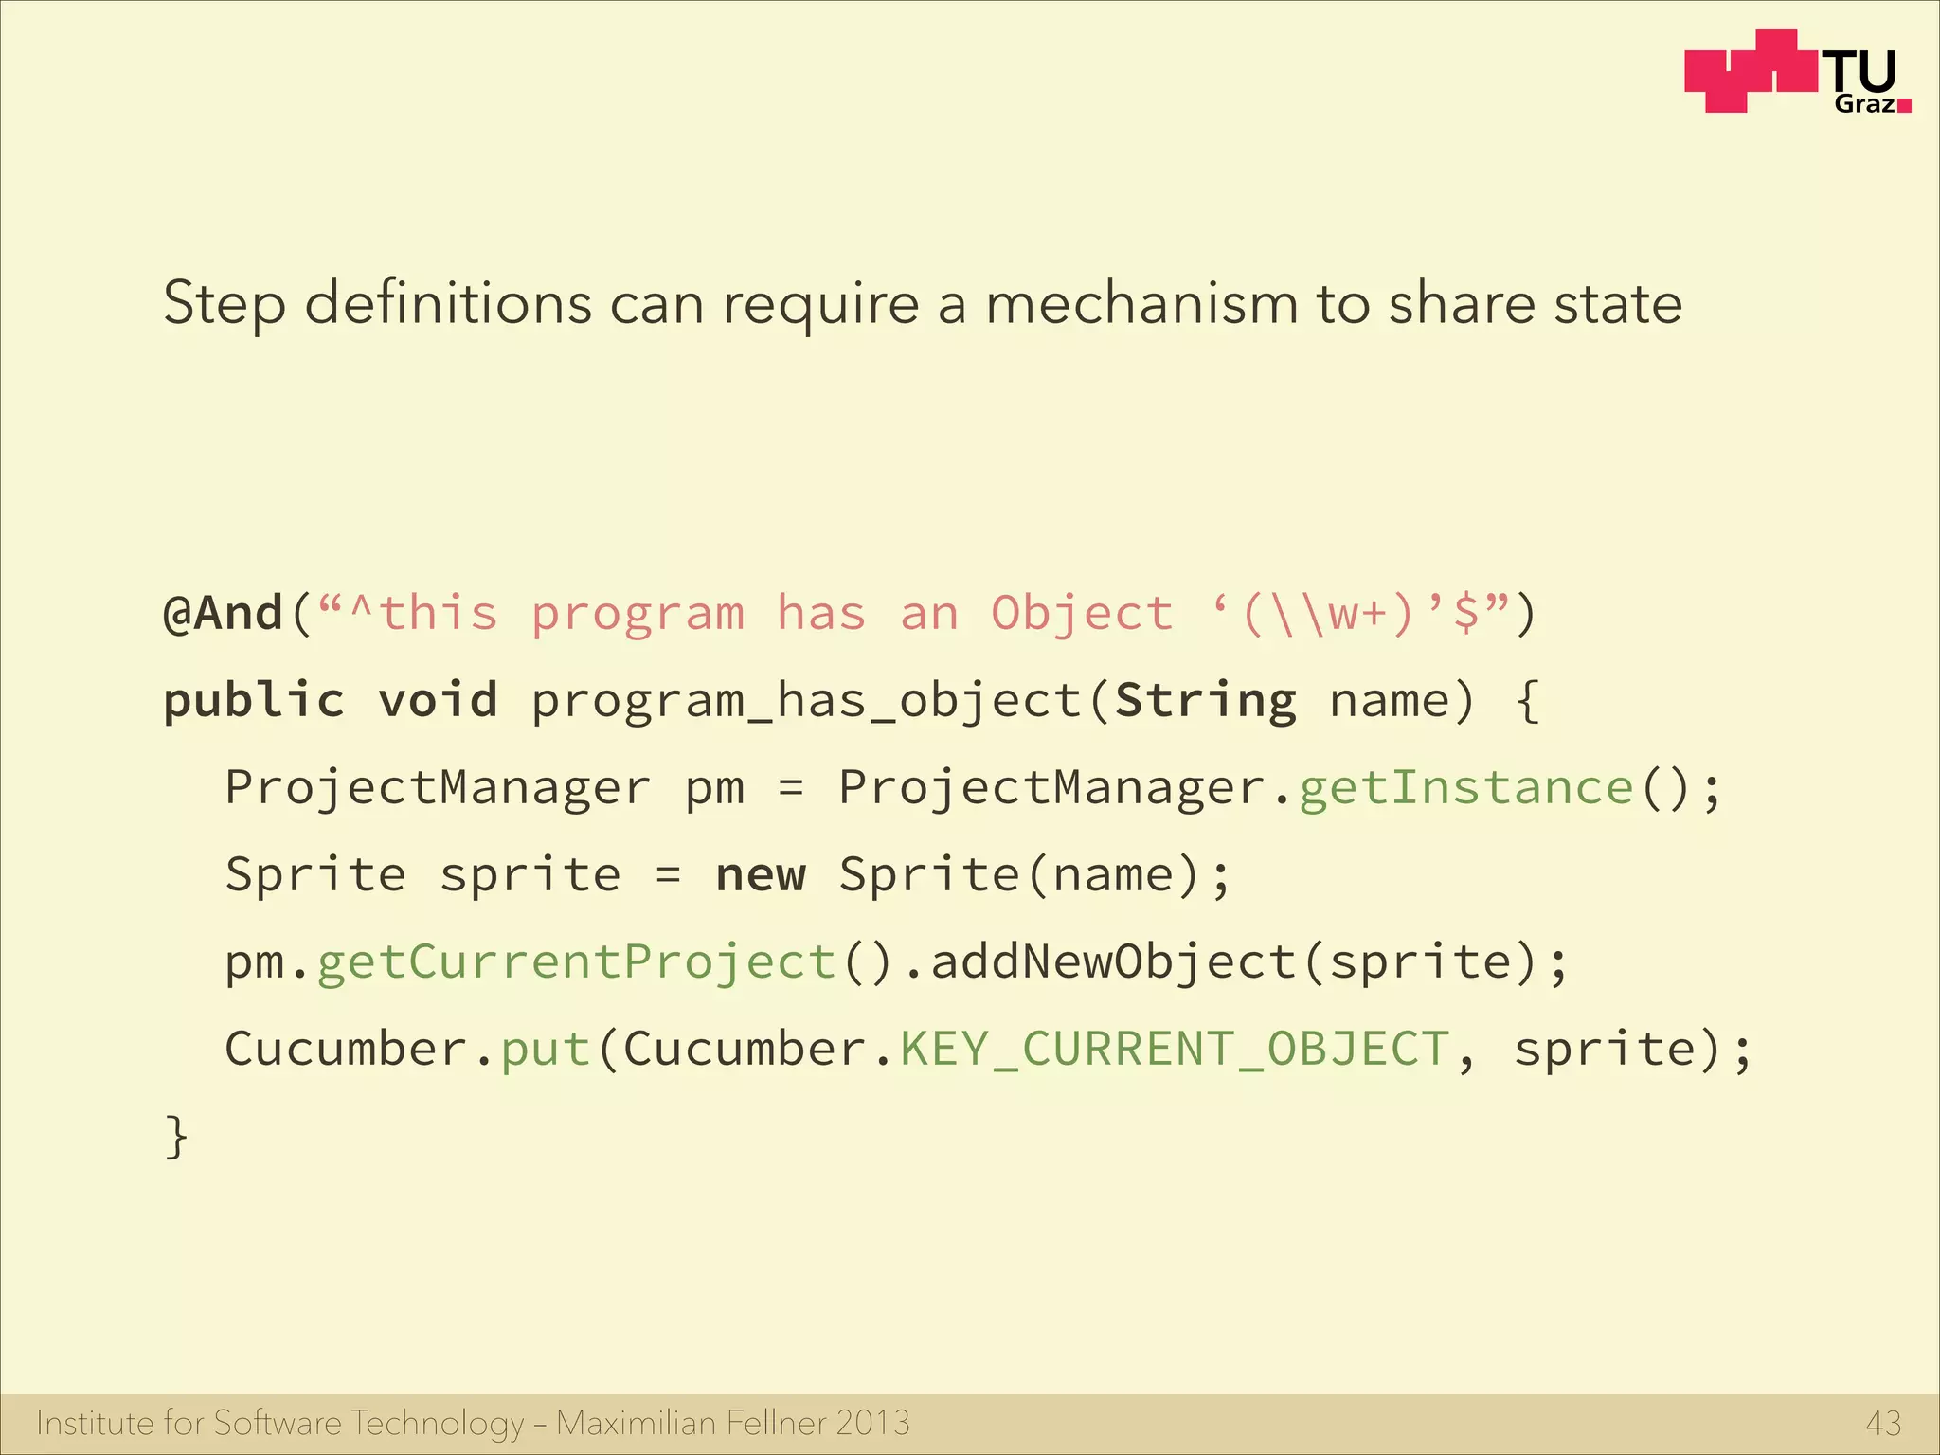Click 'getCurrentProject' in the code
The width and height of the screenshot is (1940, 1455).
(576, 962)
